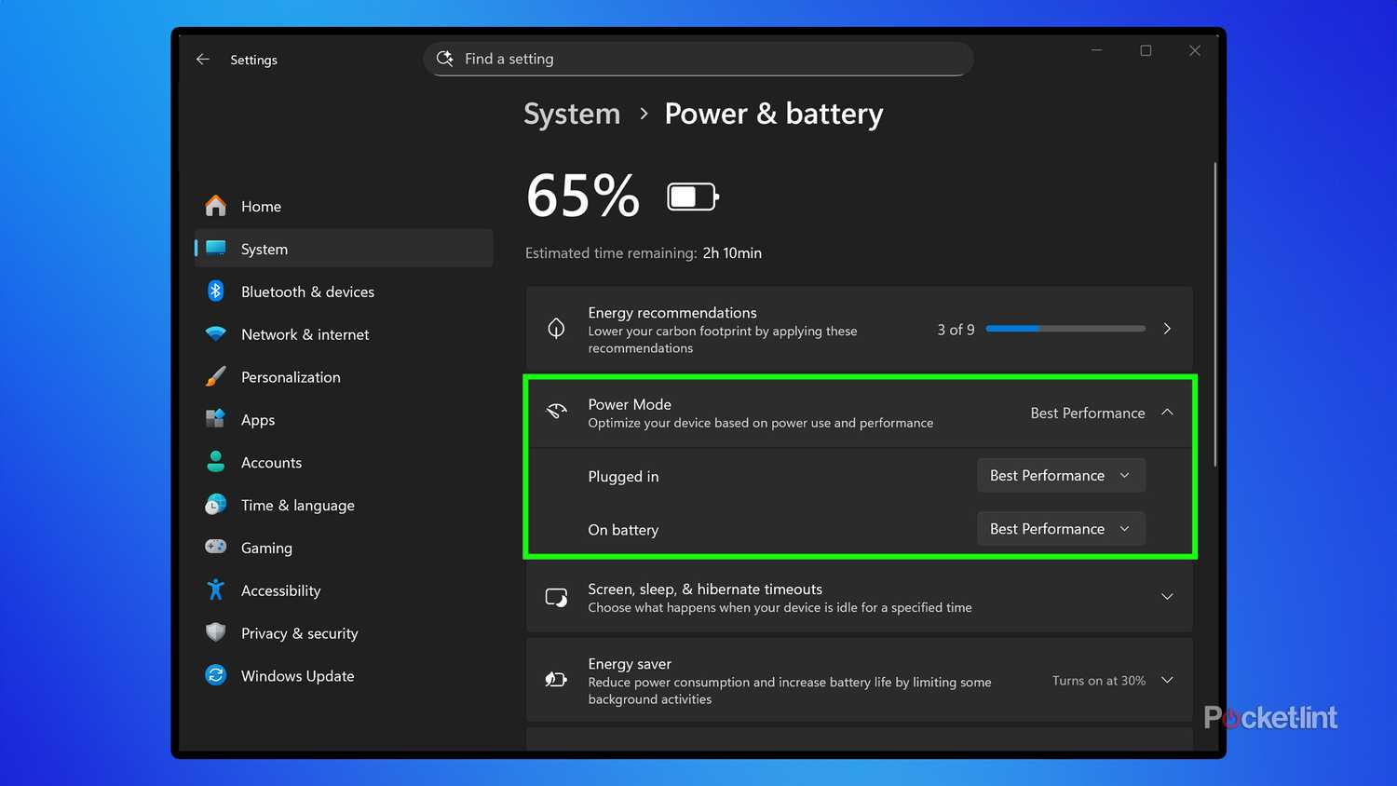Viewport: 1397px width, 786px height.
Task: Click the Power Mode speedometer icon
Action: click(556, 413)
